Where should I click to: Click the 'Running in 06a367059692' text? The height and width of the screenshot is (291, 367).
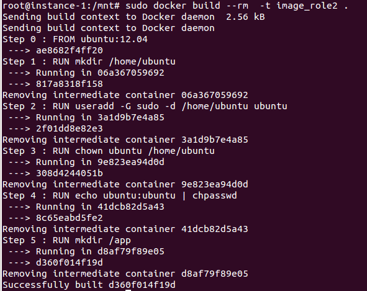pos(100,73)
